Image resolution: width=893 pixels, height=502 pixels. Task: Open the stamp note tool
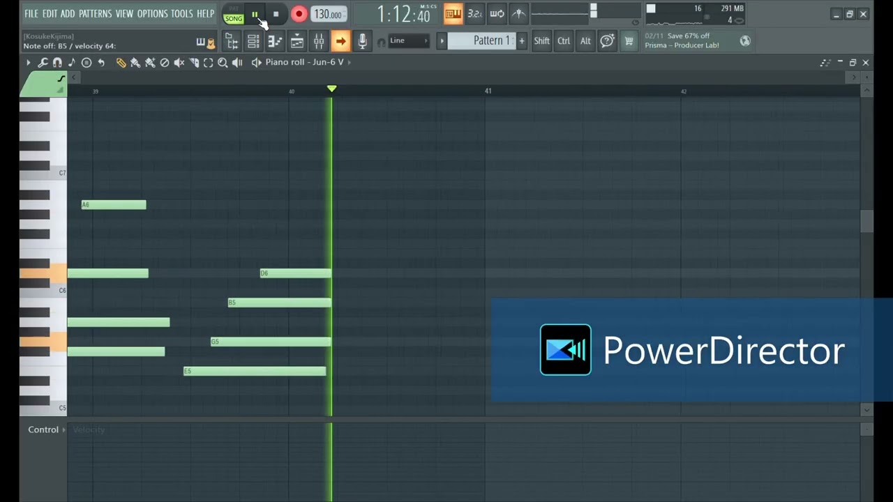coord(71,63)
